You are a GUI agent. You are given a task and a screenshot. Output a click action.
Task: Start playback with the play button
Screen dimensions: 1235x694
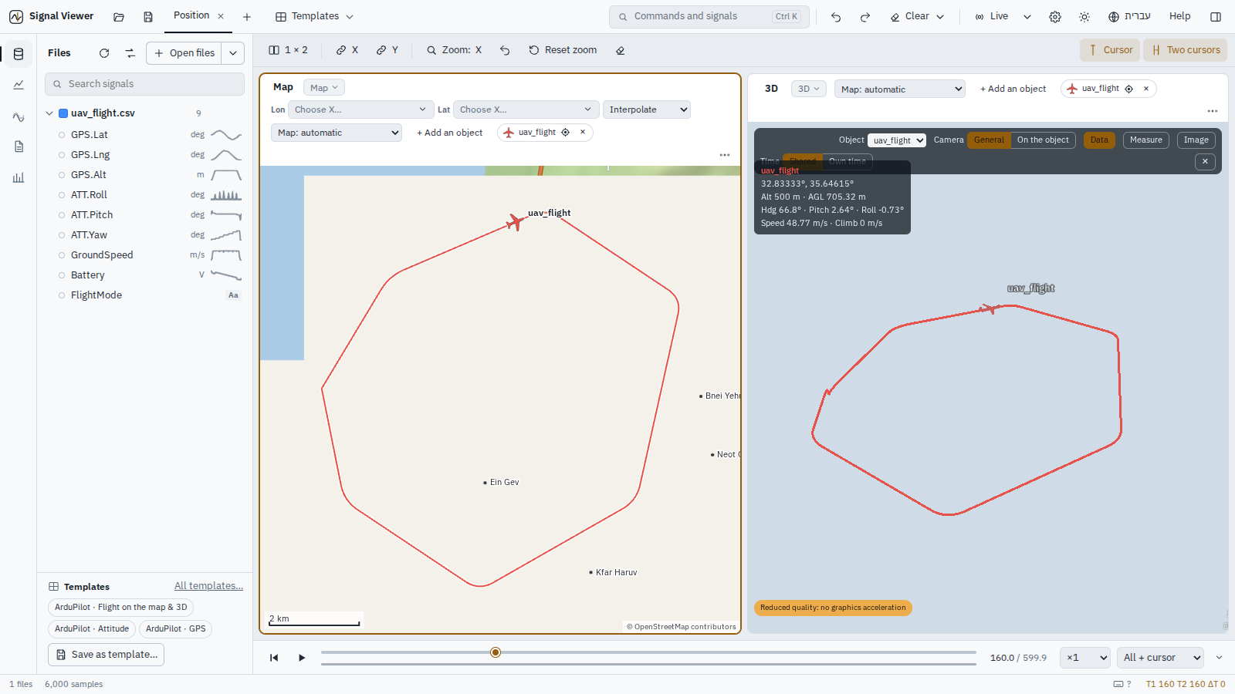302,658
